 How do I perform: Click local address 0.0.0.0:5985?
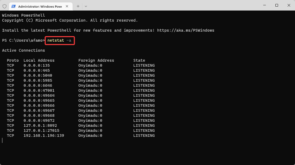(x=38, y=80)
